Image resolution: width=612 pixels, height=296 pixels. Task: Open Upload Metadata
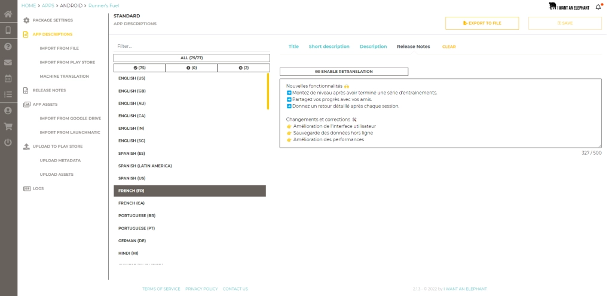point(60,160)
